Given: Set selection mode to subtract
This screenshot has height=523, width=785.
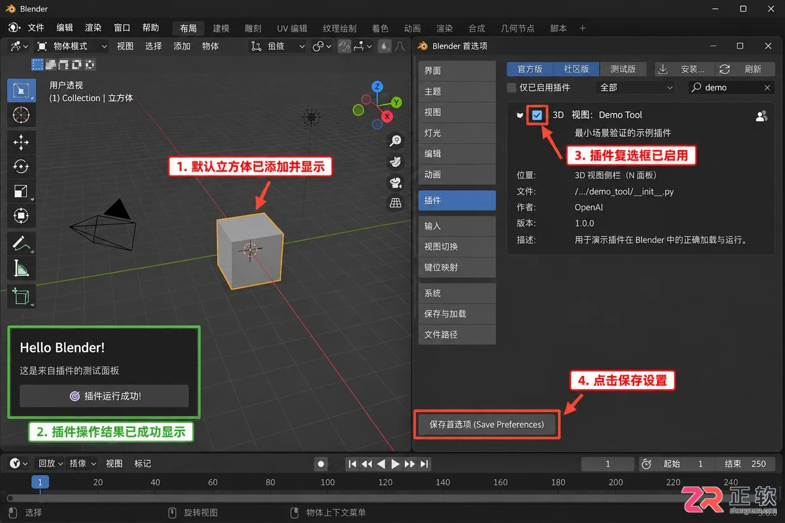Looking at the screenshot, I should (64, 64).
